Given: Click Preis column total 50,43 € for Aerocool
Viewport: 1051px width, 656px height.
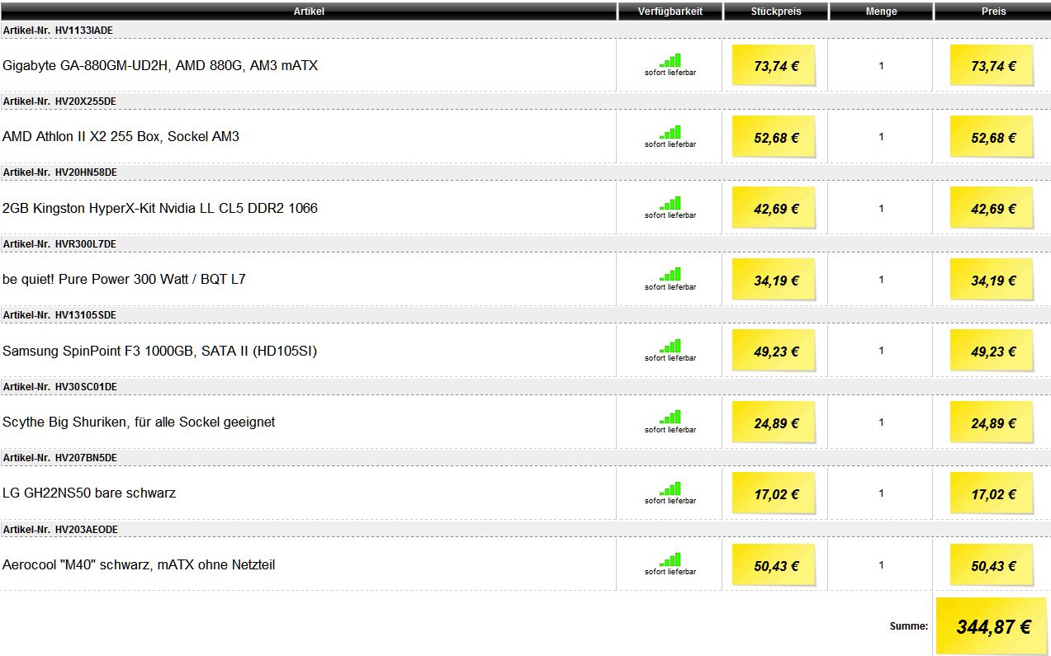Looking at the screenshot, I should click(x=992, y=565).
